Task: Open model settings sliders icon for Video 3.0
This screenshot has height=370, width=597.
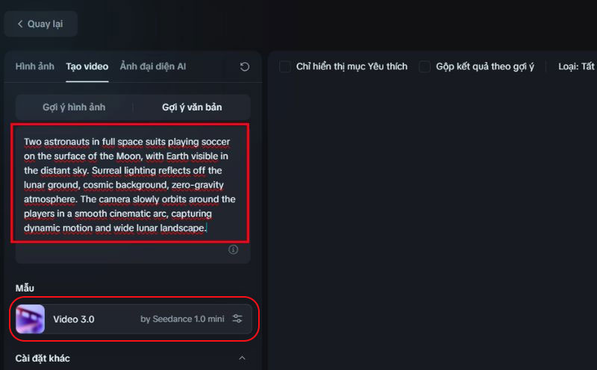Action: coord(237,319)
